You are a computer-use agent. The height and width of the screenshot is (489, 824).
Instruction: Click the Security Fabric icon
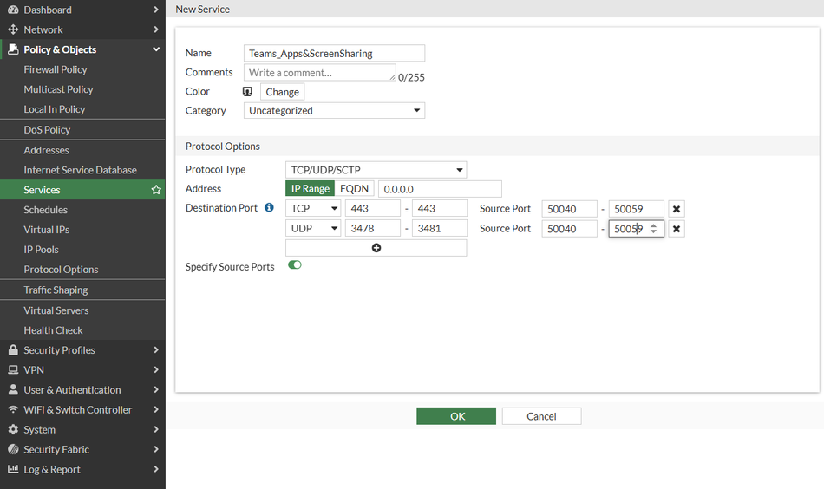(x=13, y=450)
